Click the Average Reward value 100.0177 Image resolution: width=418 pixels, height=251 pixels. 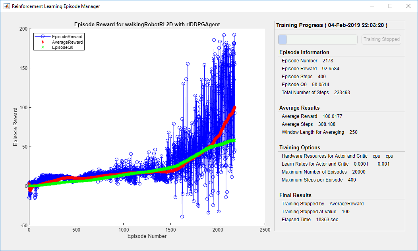point(333,116)
